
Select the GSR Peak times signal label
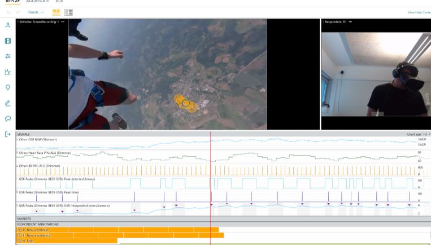coord(49,192)
